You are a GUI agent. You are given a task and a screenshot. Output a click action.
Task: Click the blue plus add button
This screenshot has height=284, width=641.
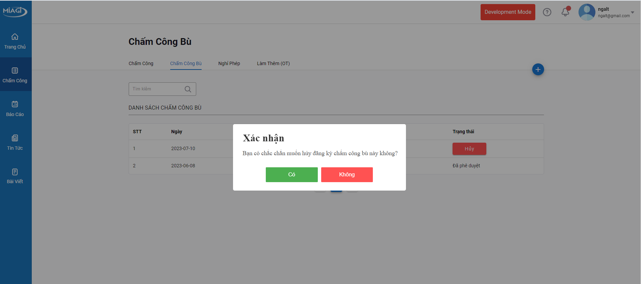pyautogui.click(x=538, y=69)
